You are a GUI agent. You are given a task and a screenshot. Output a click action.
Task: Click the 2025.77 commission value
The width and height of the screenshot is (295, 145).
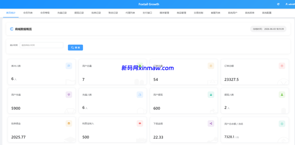click(18, 137)
